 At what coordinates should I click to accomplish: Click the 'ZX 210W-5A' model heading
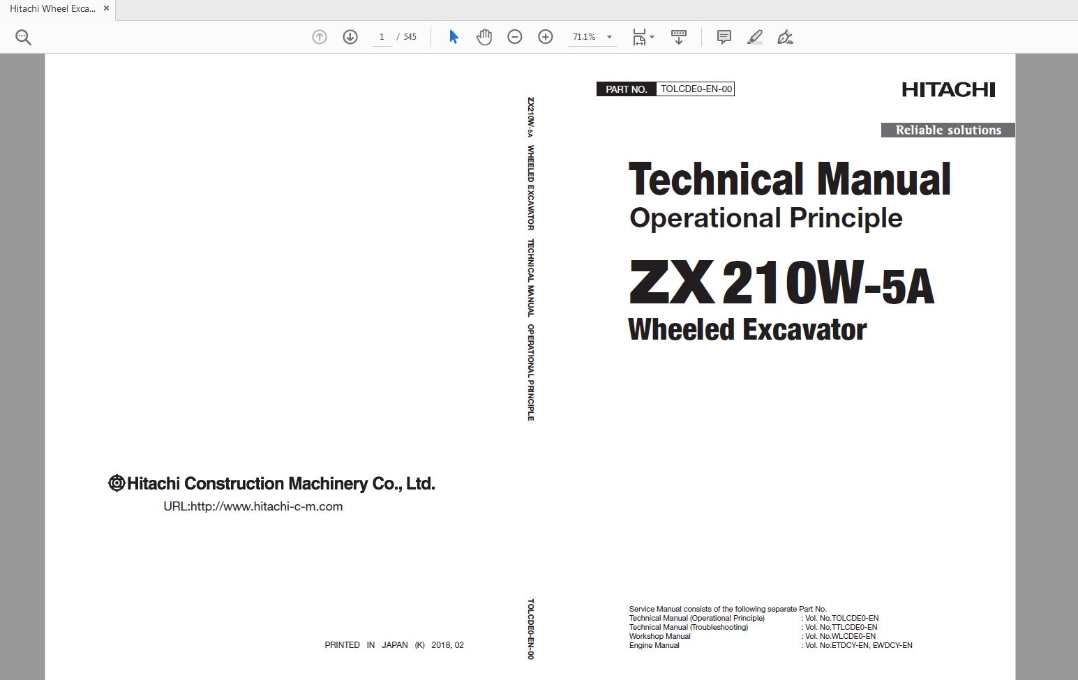click(x=781, y=282)
